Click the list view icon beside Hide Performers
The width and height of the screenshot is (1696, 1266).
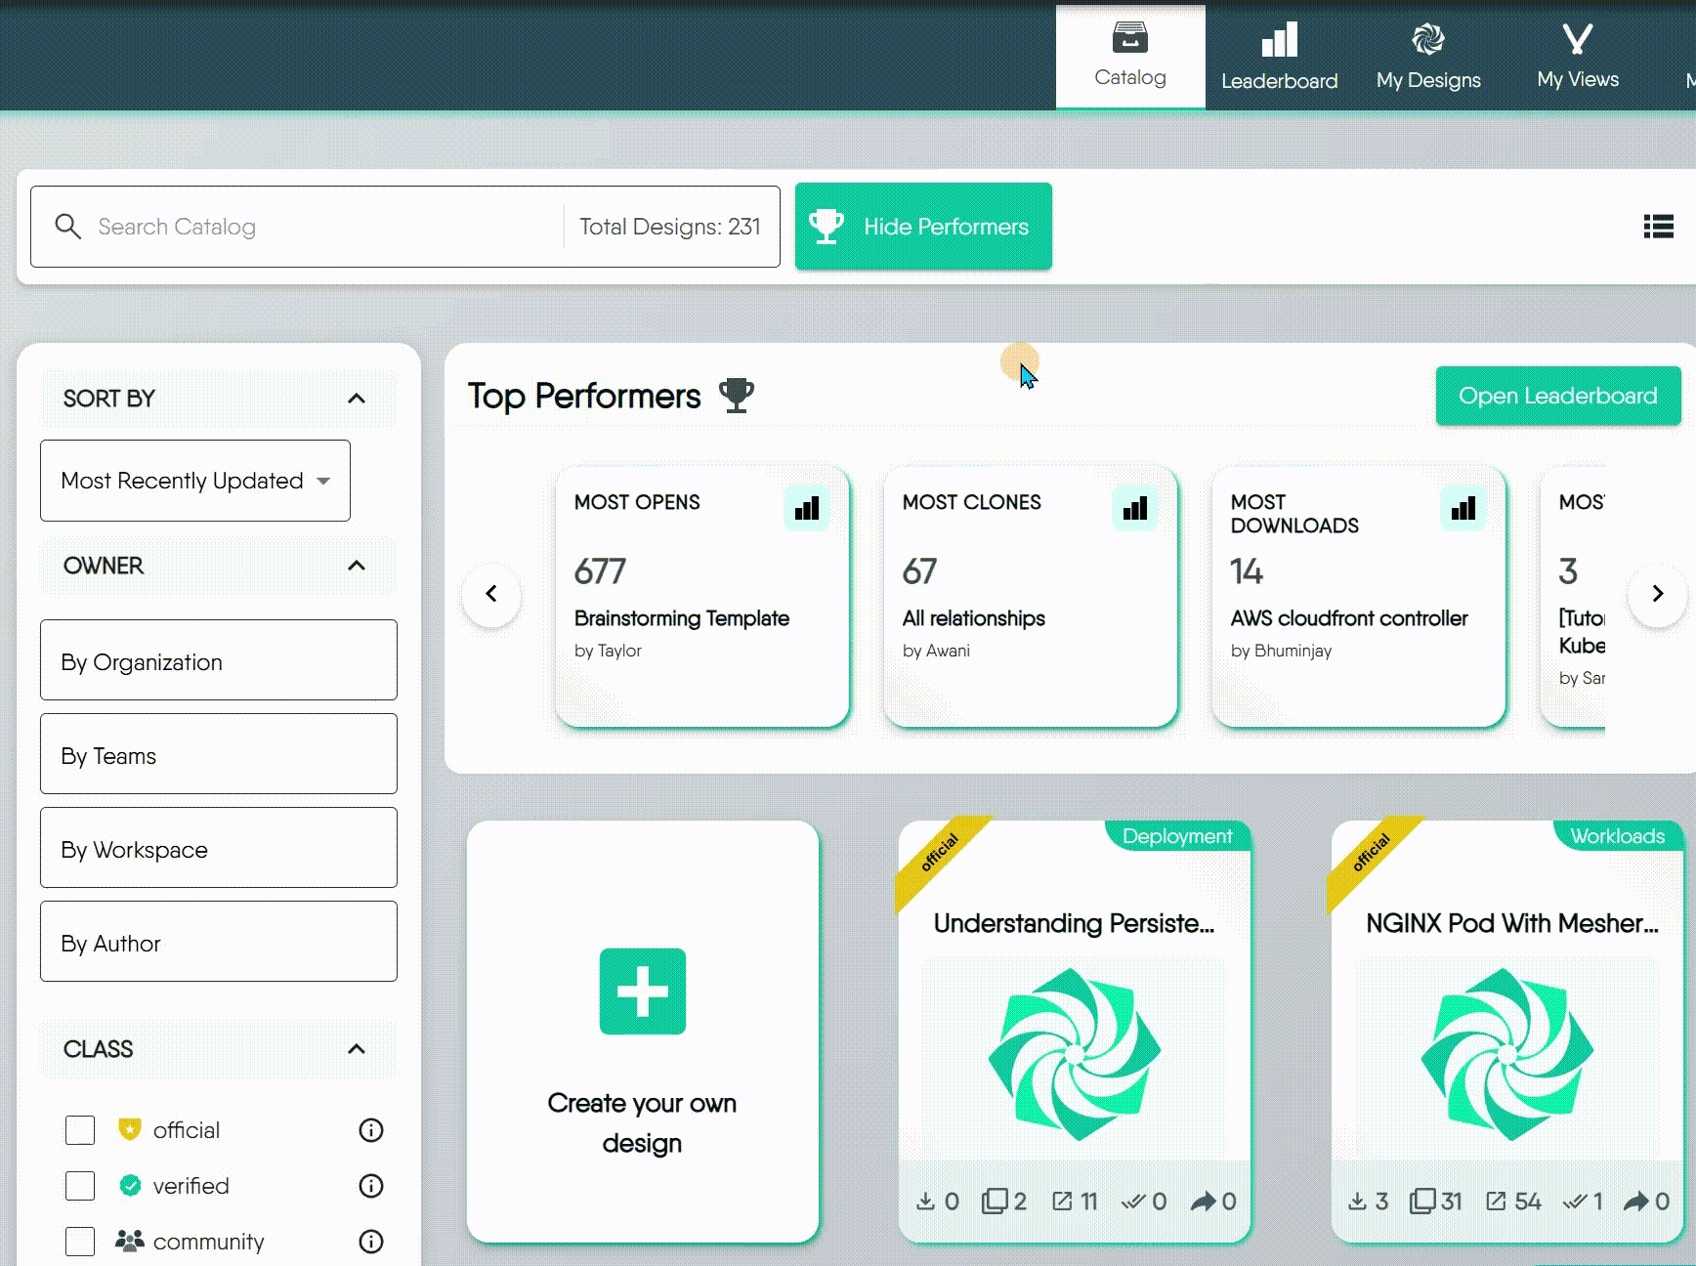pyautogui.click(x=1658, y=226)
